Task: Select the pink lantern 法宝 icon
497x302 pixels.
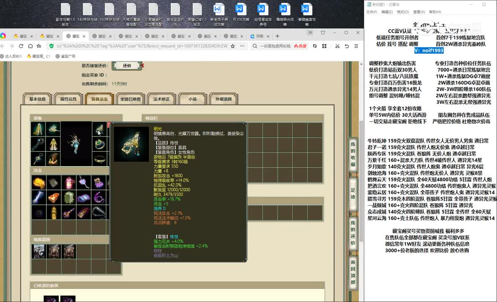Action: [69, 182]
